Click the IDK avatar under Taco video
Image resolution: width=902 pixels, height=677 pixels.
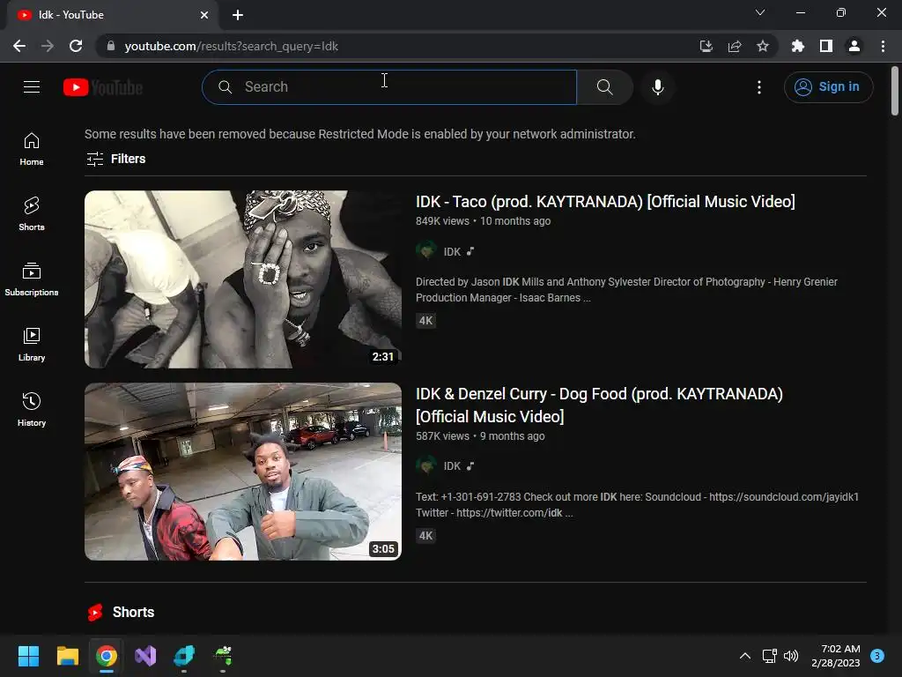(x=426, y=251)
